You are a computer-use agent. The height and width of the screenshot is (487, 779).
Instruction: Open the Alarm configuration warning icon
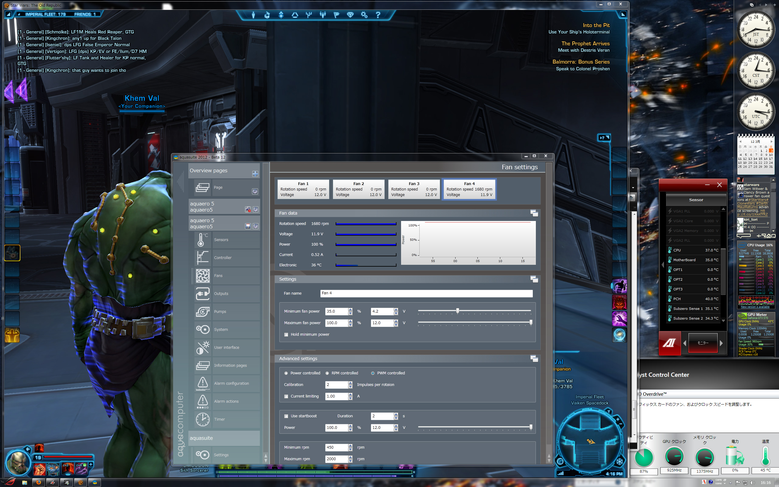[x=203, y=383]
